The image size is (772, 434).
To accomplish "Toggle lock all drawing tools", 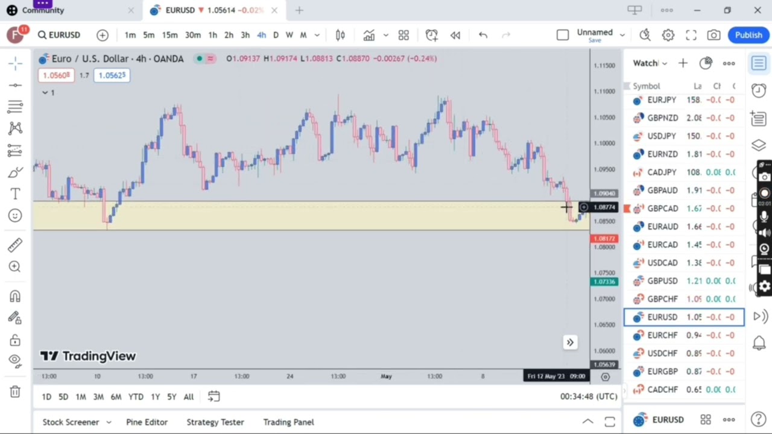I will point(16,340).
